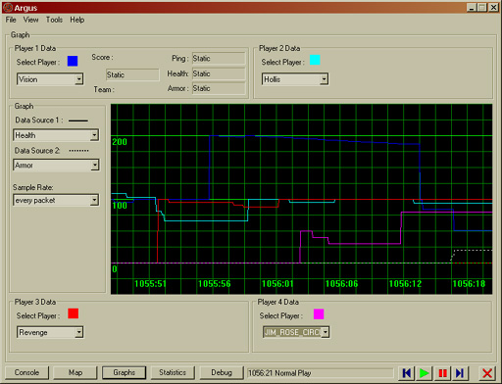Open the Tools menu
502x384 pixels.
tap(54, 20)
